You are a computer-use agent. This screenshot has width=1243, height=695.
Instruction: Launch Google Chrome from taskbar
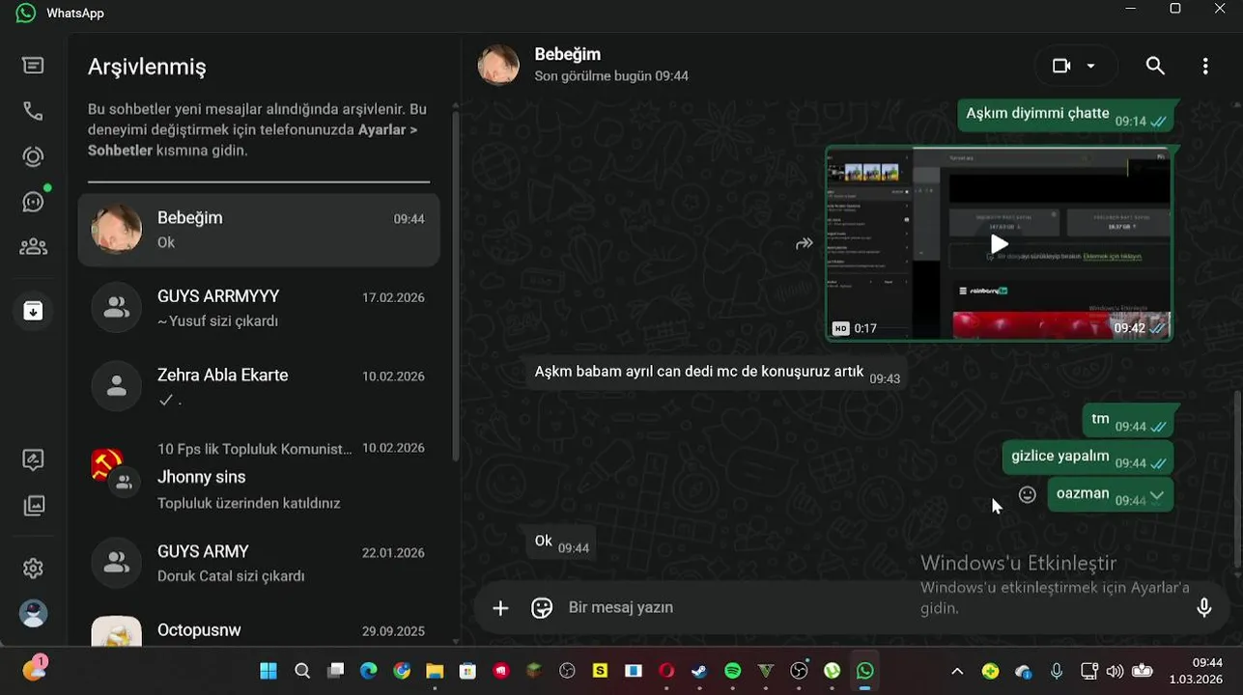(x=402, y=671)
